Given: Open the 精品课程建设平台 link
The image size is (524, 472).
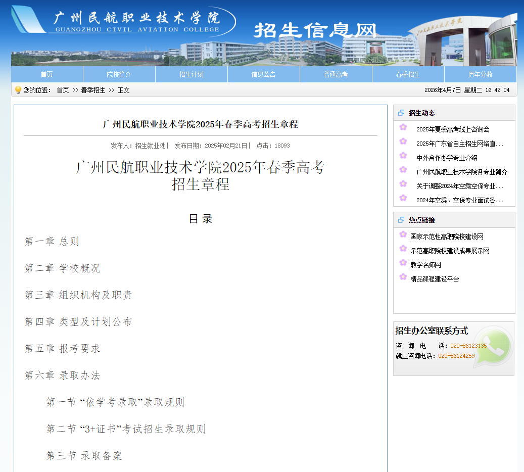Looking at the screenshot, I should (436, 278).
